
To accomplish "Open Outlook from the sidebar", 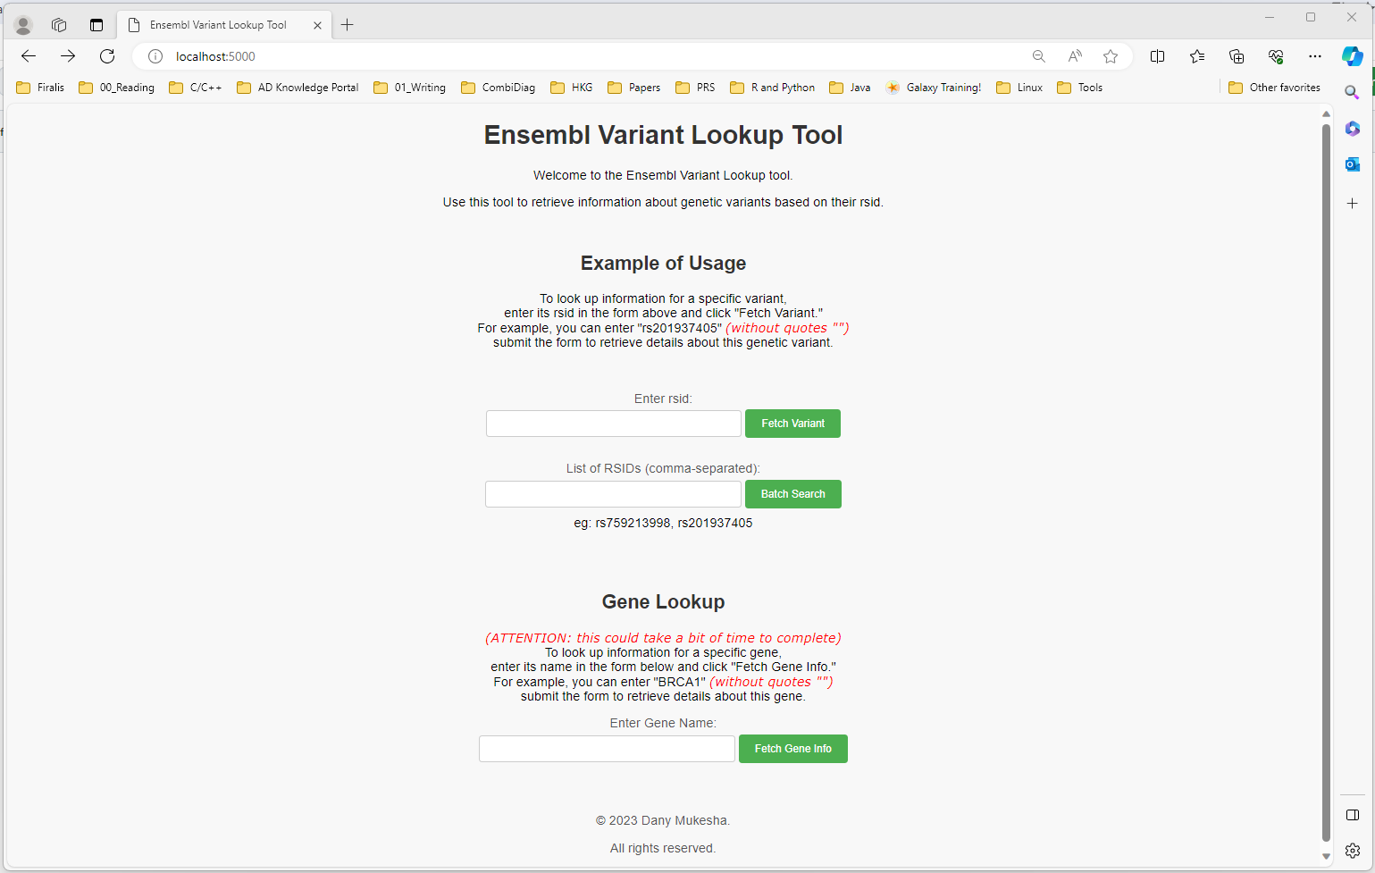I will coord(1352,164).
